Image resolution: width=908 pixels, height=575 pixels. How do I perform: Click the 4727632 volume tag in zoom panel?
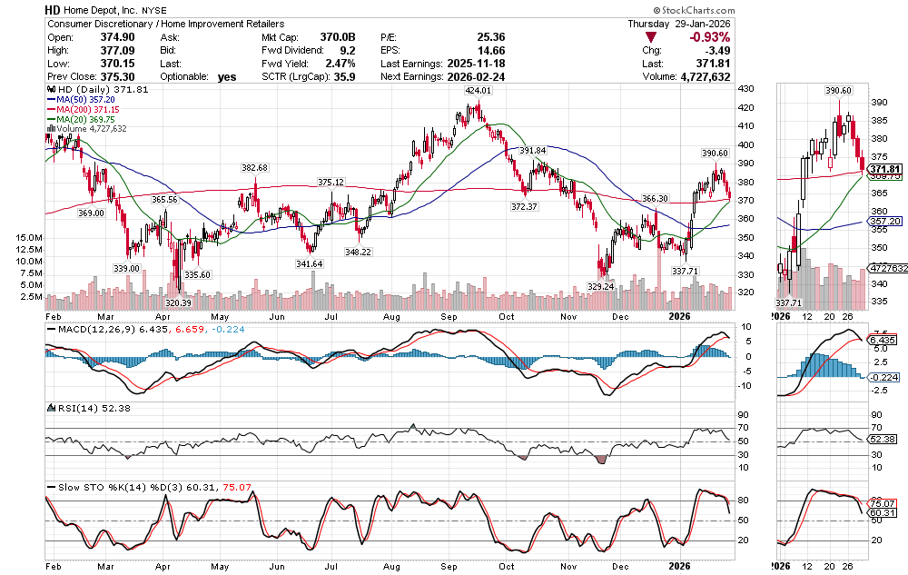883,268
